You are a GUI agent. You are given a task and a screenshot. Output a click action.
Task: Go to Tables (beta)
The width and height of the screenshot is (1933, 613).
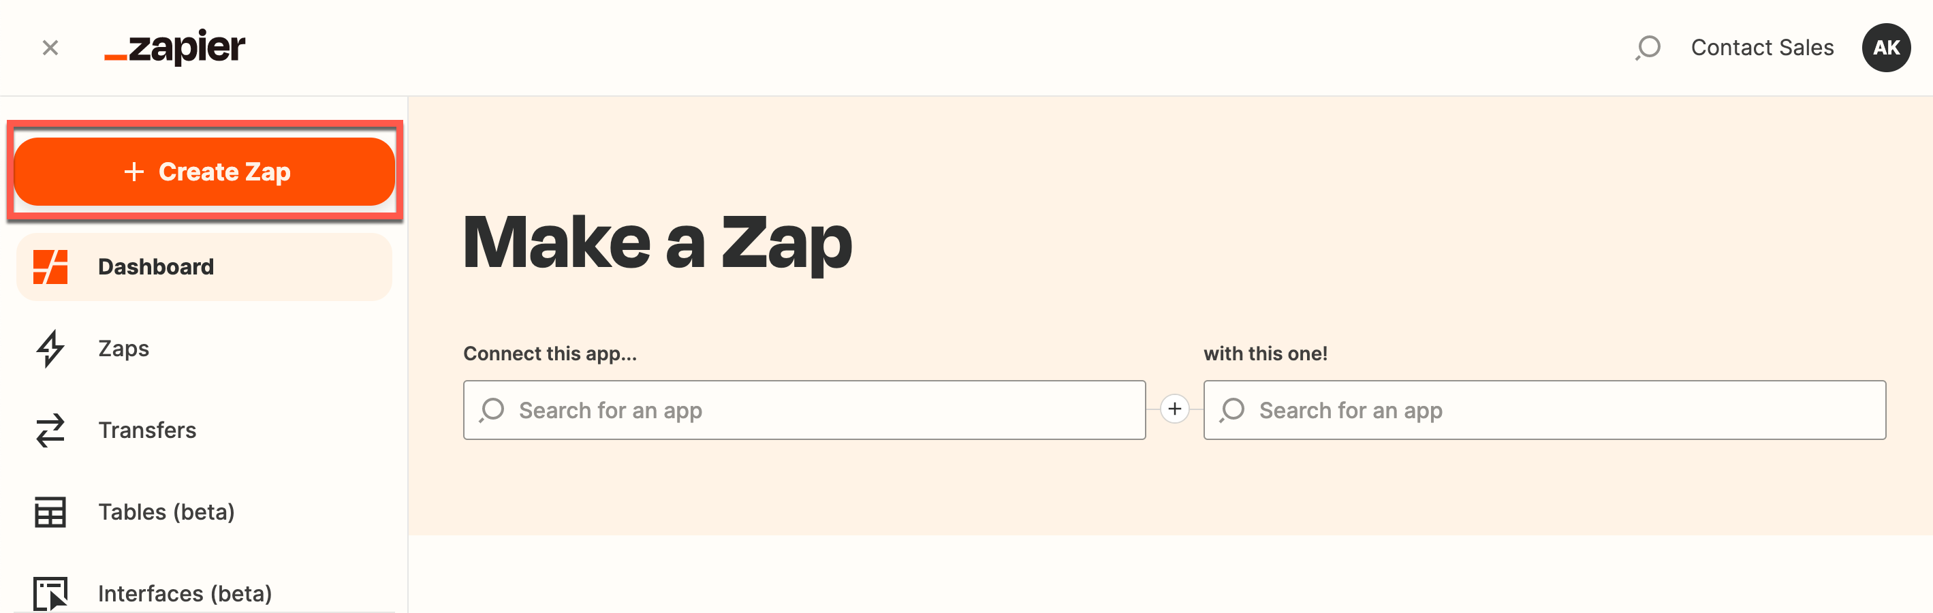coord(166,512)
